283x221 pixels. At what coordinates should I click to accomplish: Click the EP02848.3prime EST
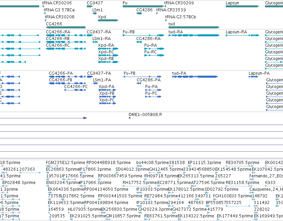5,186
